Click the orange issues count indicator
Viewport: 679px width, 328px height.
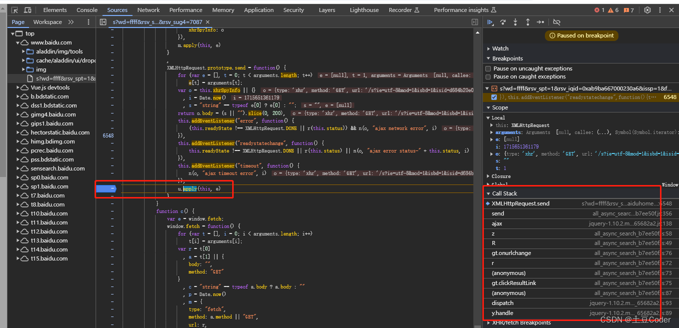coord(629,10)
